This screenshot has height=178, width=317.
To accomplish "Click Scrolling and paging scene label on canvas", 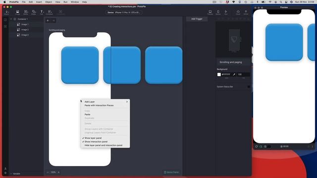I will 57,30.
